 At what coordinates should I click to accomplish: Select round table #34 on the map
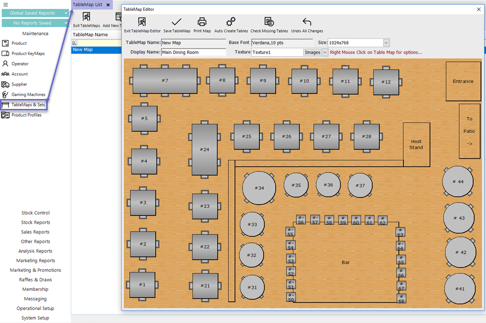point(259,188)
